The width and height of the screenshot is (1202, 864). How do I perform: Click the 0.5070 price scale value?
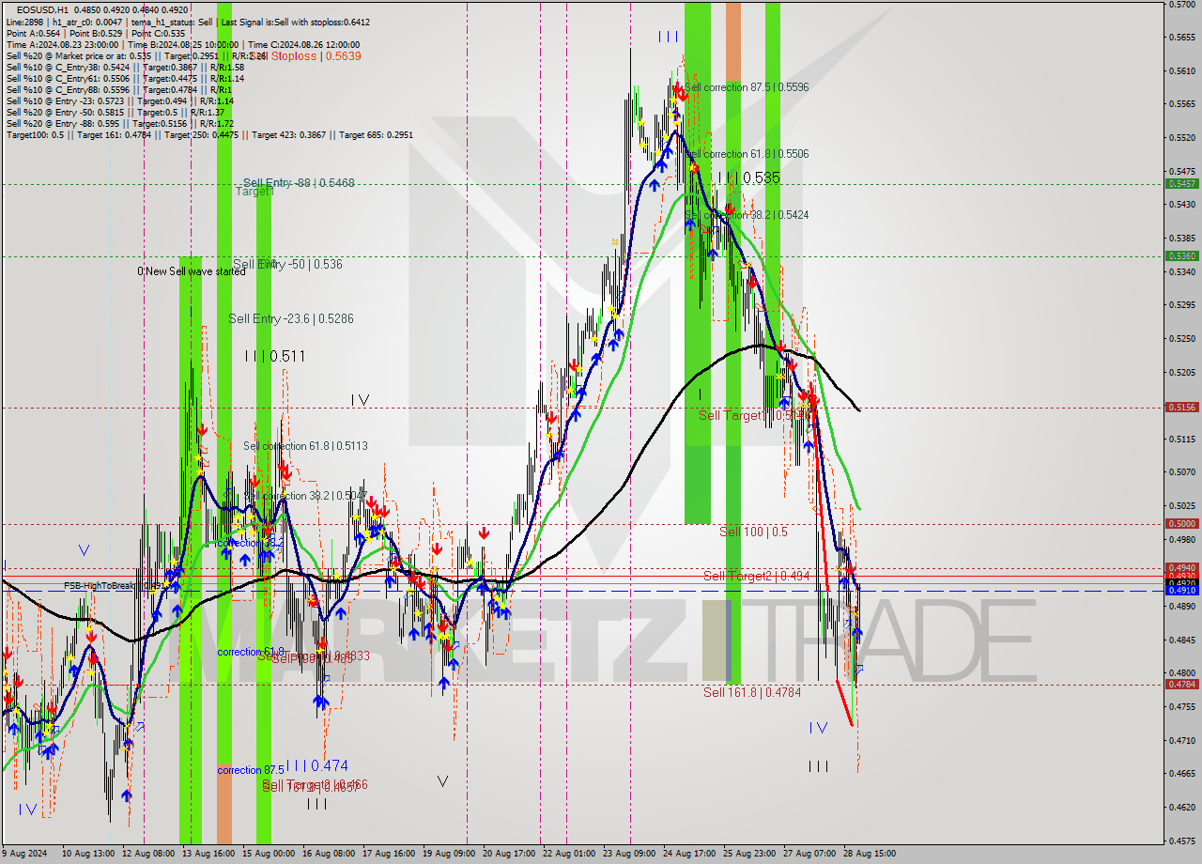click(1181, 472)
